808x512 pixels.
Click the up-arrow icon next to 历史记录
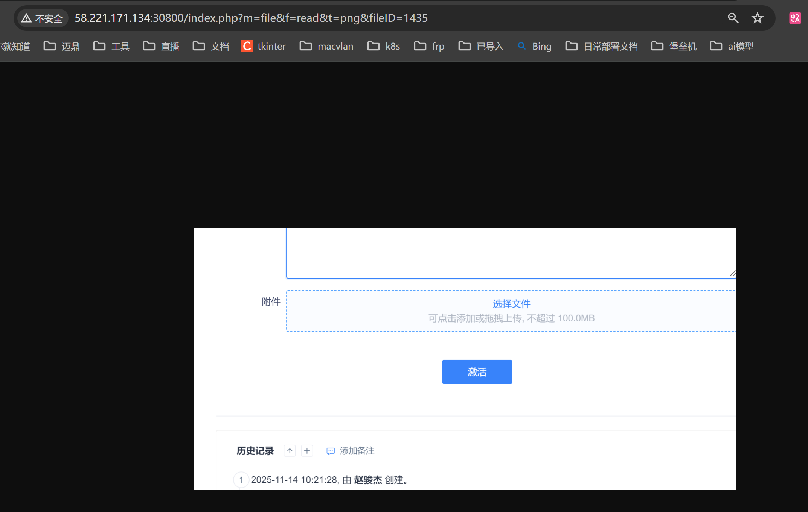pos(289,451)
